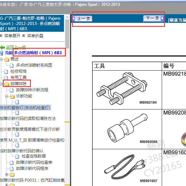Viewport: 186px width, 186px height.
Task: Click the 返回上一级 back link
Action: click(16, 47)
